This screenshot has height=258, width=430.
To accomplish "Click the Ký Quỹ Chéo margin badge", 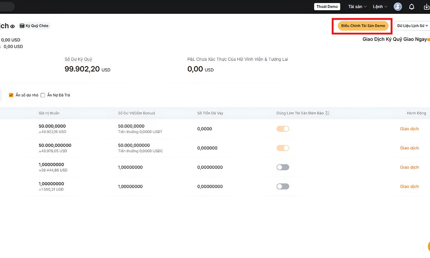I will [34, 26].
